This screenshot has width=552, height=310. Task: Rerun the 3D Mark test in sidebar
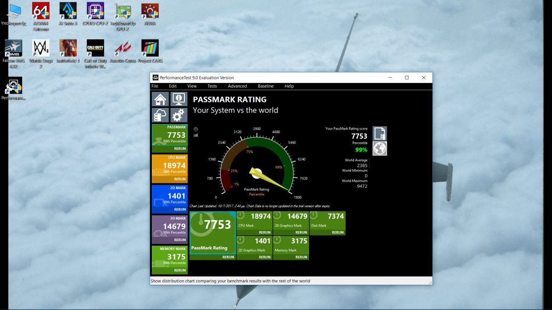pyautogui.click(x=180, y=240)
